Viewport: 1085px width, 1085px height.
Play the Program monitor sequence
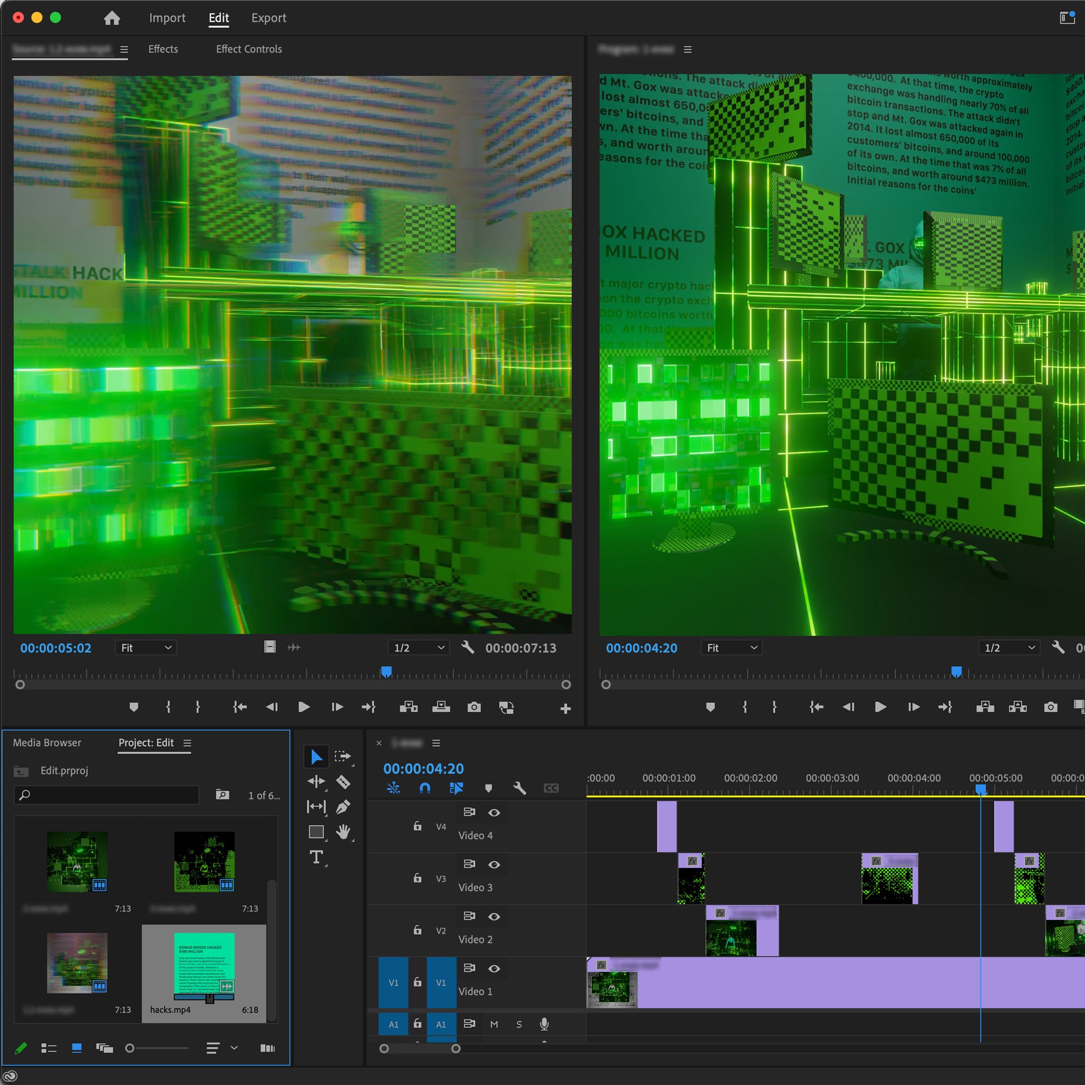[x=880, y=707]
